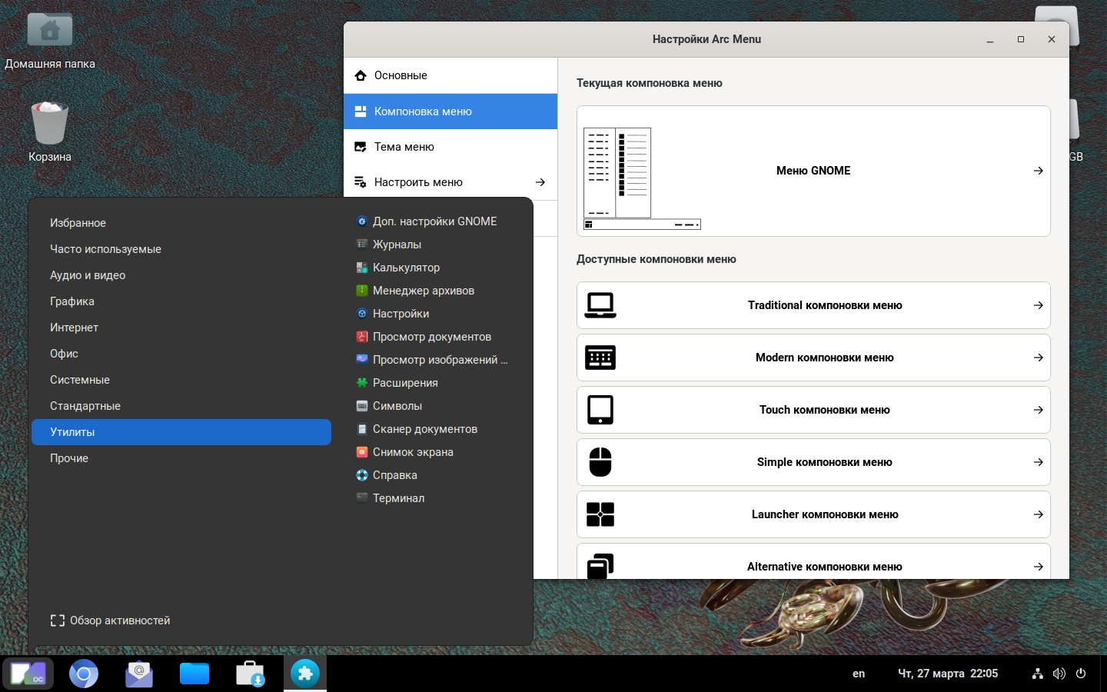Click the Менеджер архивов icon
Viewport: 1107px width, 692px height.
pyautogui.click(x=362, y=291)
